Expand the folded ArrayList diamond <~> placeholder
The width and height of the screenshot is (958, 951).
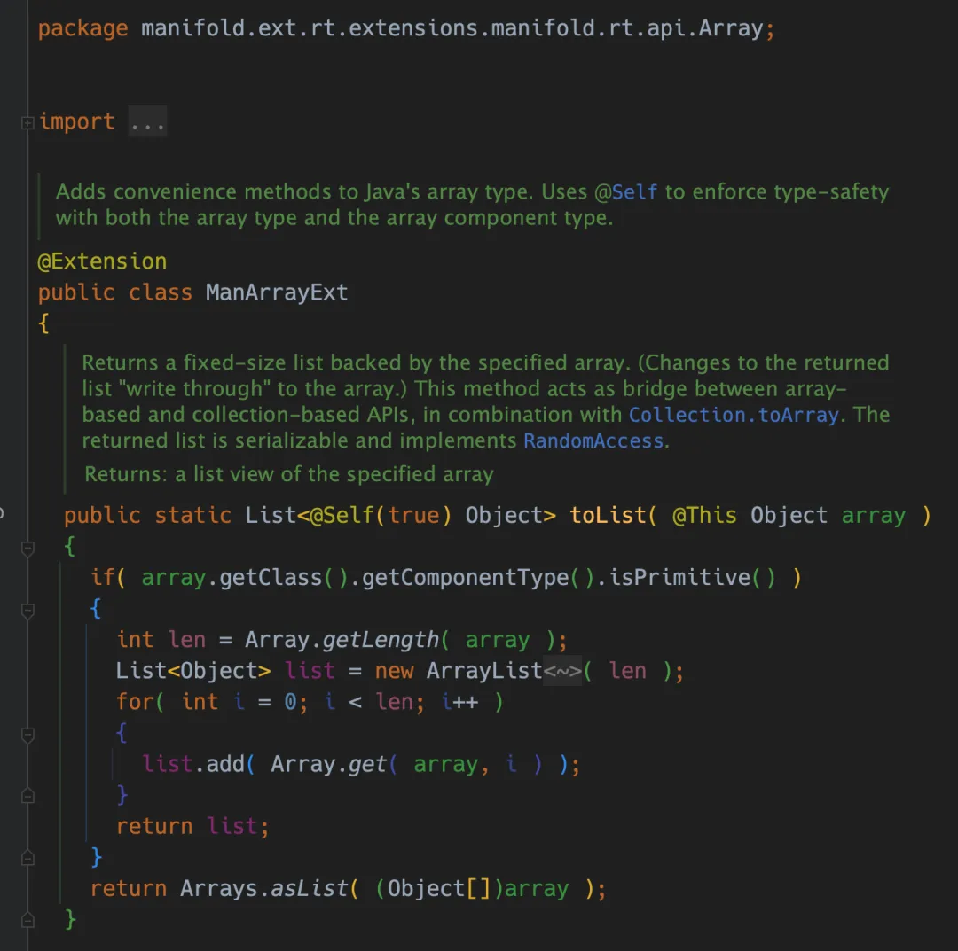pos(562,671)
